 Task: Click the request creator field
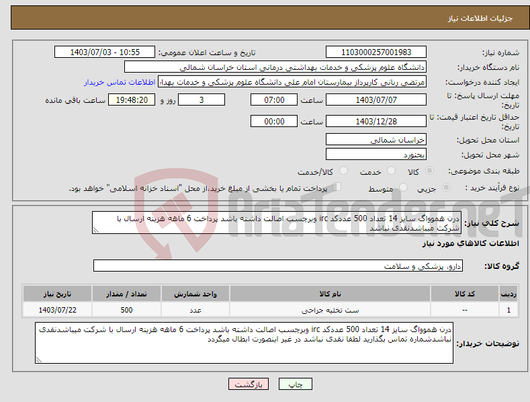[x=292, y=82]
